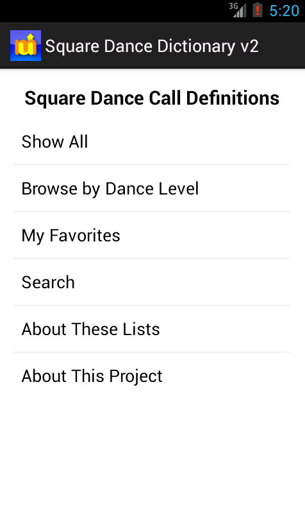
Task: Check the 3G network indicator
Action: click(x=233, y=6)
